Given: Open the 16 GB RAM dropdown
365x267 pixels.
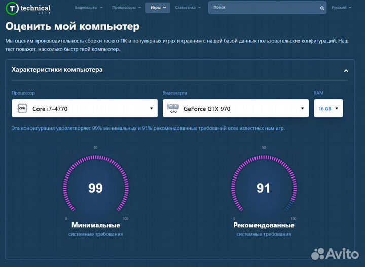Looking at the screenshot, I should click(x=328, y=108).
